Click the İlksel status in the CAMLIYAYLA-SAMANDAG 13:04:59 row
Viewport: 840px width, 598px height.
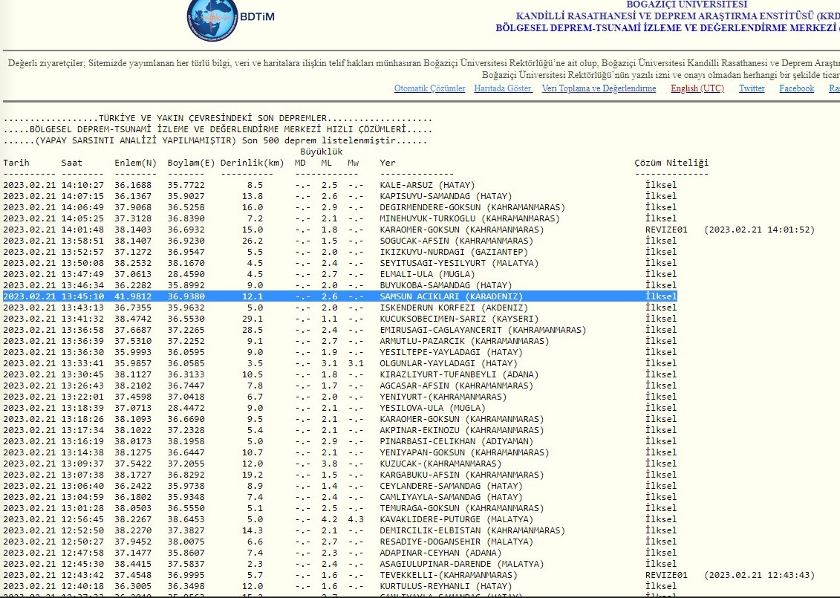pos(661,497)
